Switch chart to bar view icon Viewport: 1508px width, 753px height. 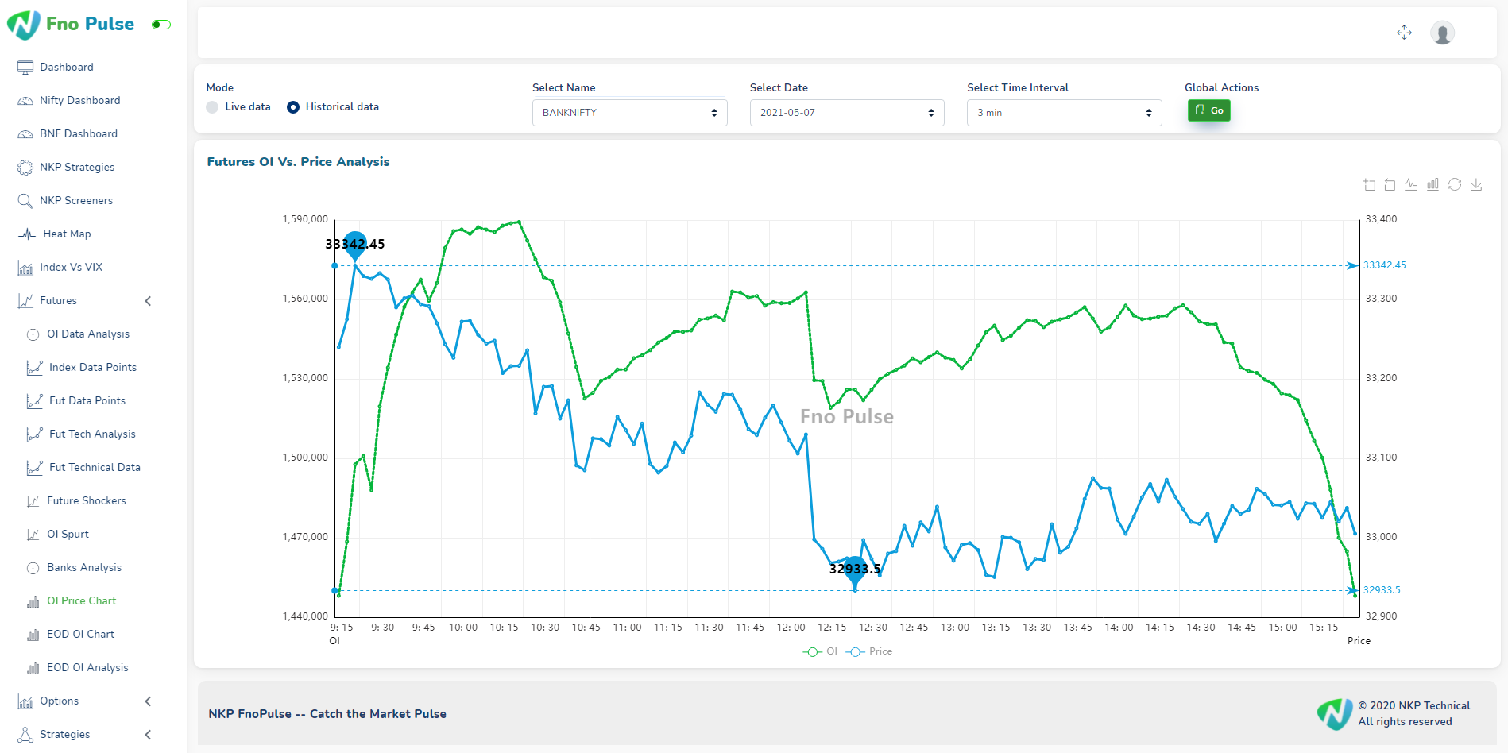pos(1433,184)
